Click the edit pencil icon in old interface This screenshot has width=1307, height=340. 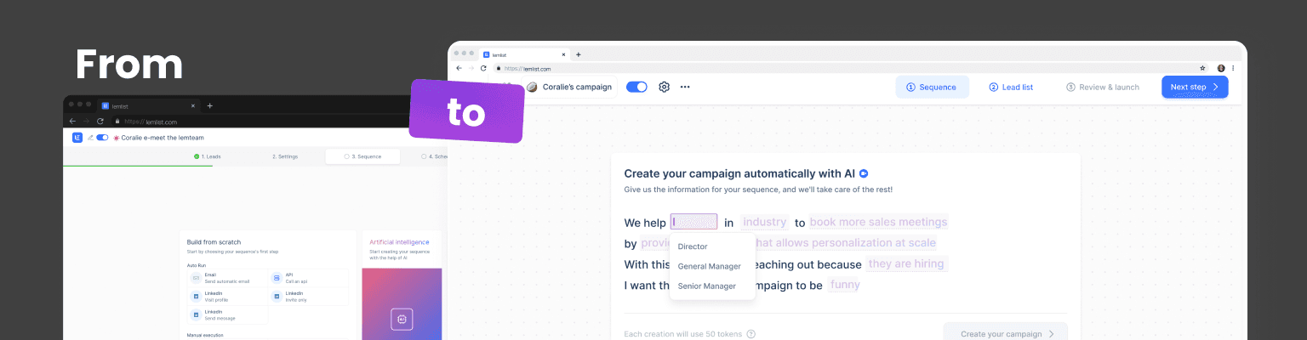[90, 137]
